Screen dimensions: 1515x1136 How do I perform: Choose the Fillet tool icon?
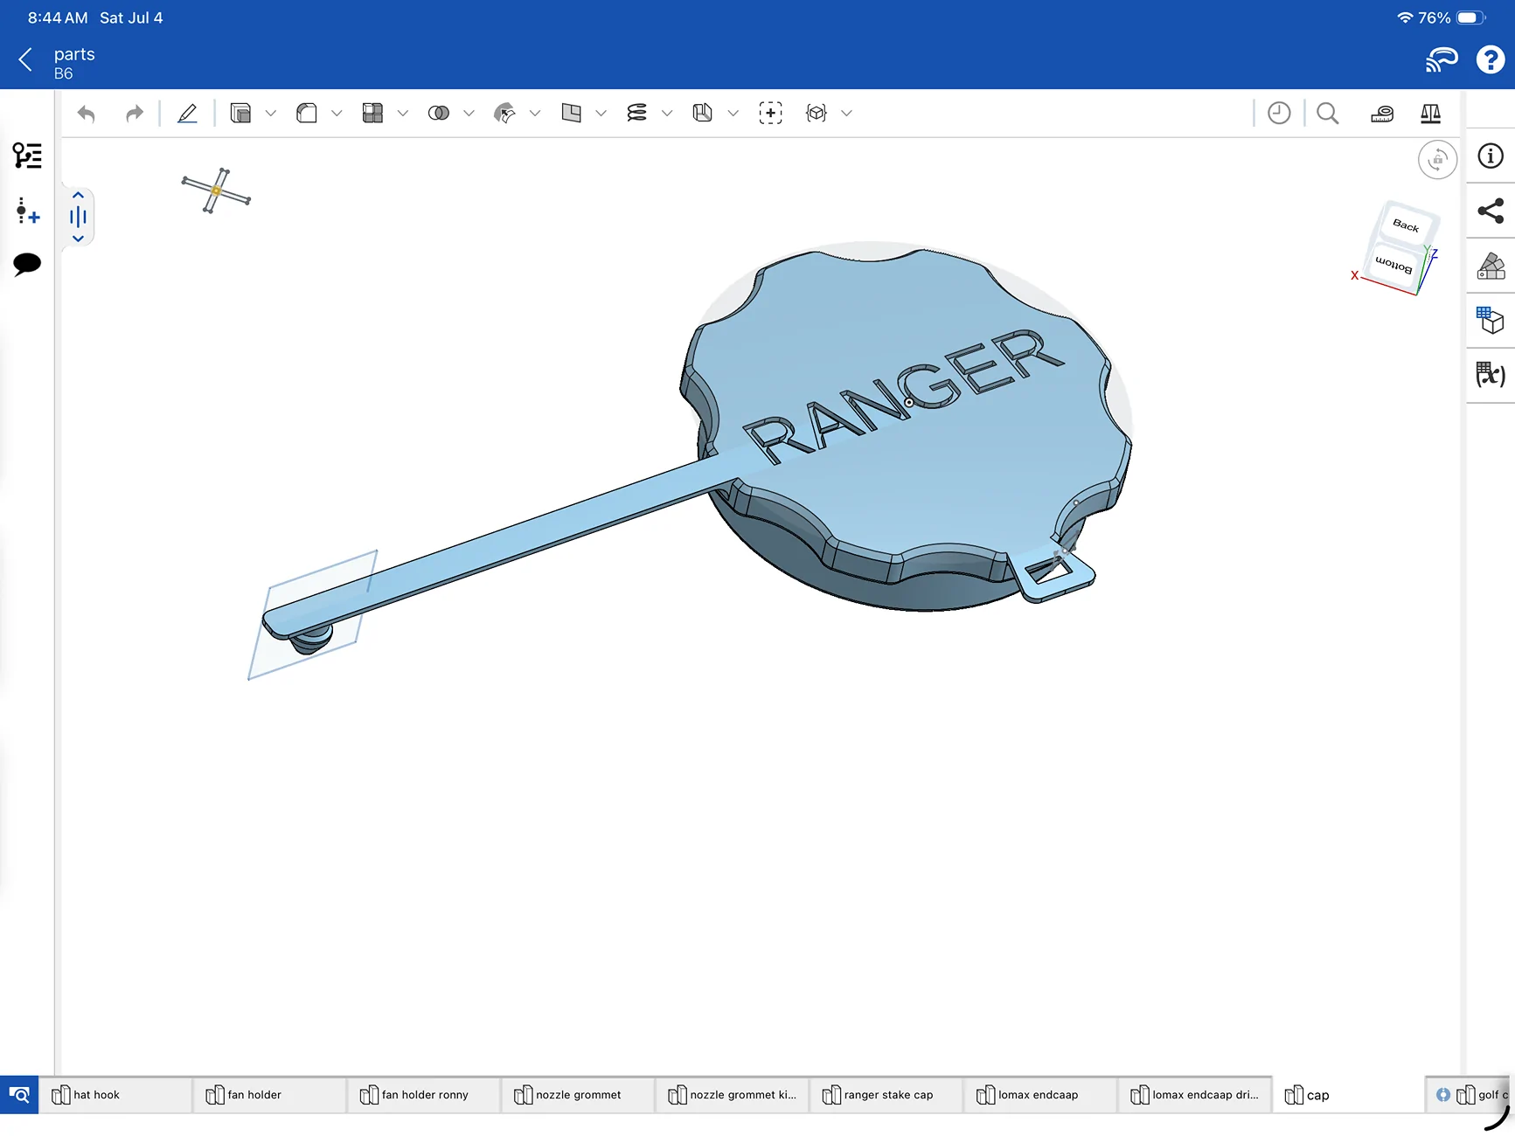(x=307, y=114)
